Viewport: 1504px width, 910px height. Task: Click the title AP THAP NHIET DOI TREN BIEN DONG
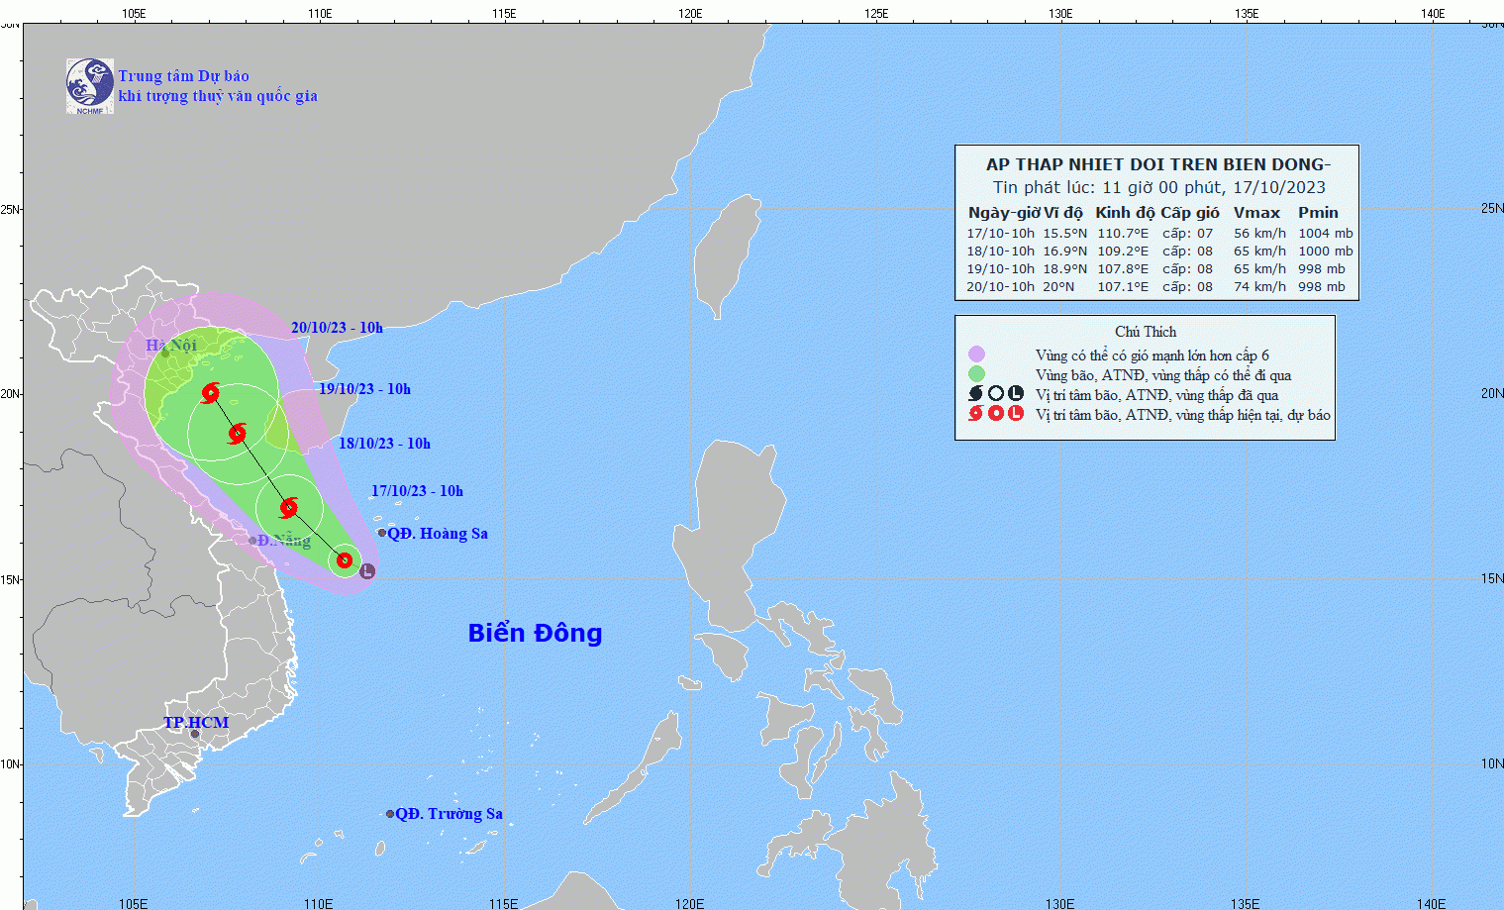[1157, 164]
